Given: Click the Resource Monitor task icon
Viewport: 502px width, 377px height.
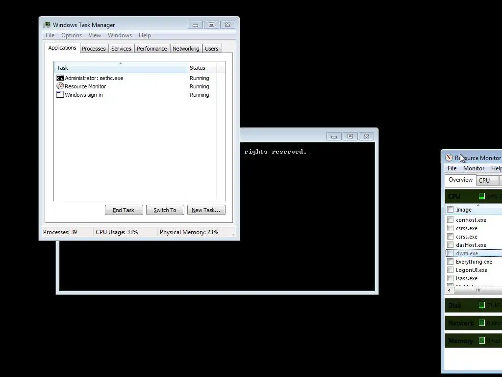Looking at the screenshot, I should (60, 86).
